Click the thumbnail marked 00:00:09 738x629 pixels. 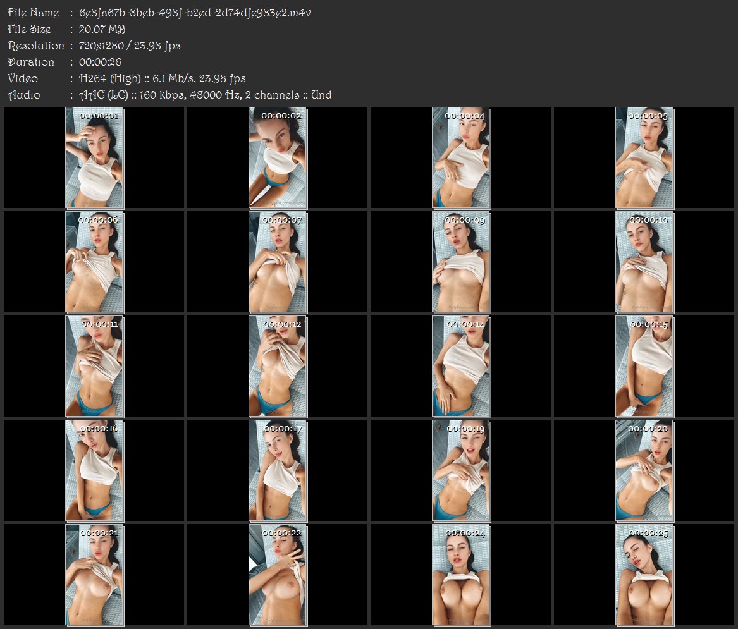point(461,262)
